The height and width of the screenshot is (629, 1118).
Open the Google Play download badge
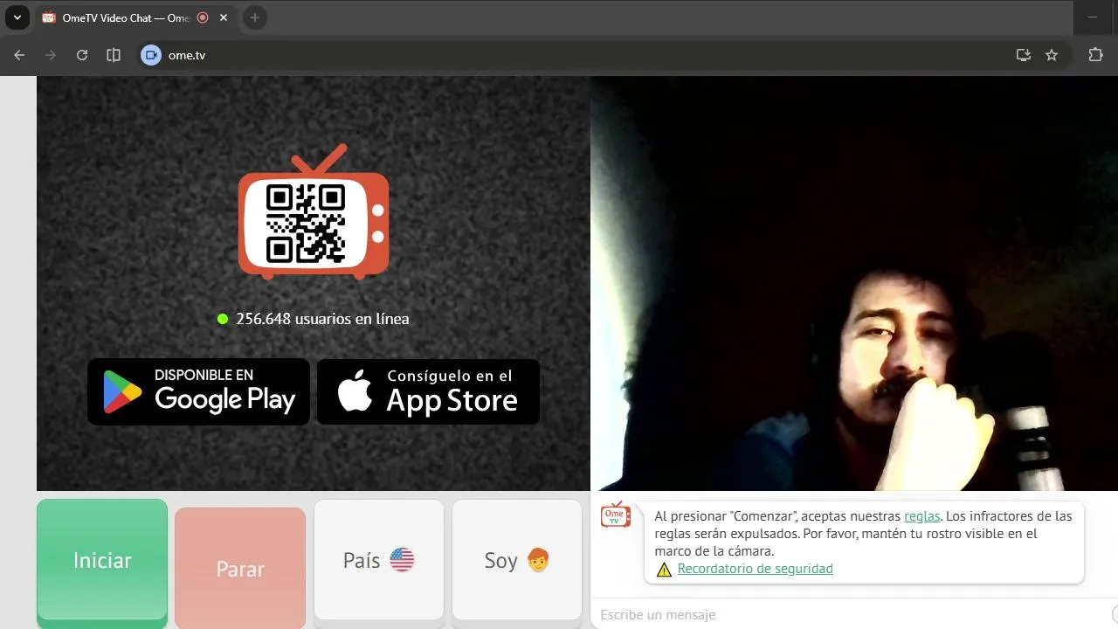pos(199,391)
